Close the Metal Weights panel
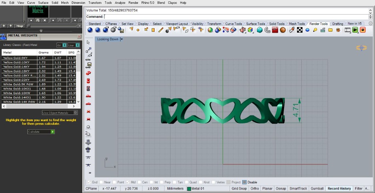 pos(79,36)
